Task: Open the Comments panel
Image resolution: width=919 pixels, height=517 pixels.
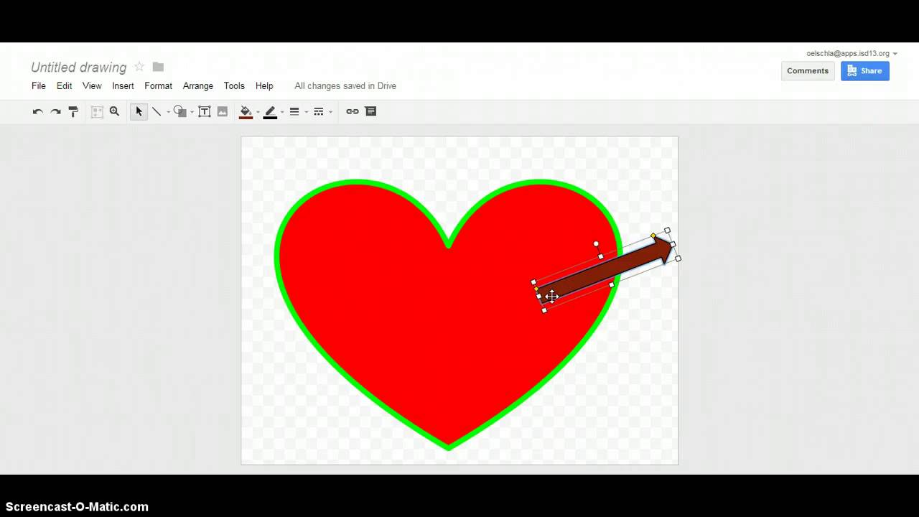Action: coord(807,70)
